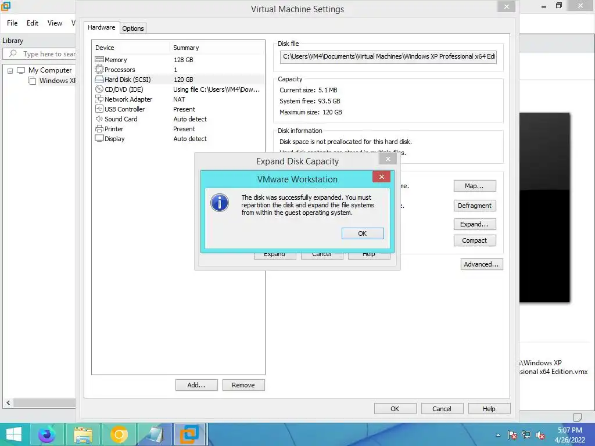Image resolution: width=595 pixels, height=446 pixels.
Task: Select My Computer in Library tree
Action: point(50,70)
